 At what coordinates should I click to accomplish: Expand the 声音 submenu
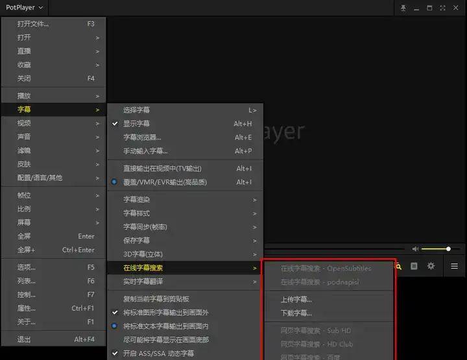coord(54,137)
